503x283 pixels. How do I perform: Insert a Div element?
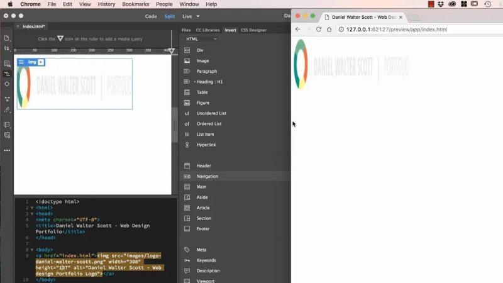click(x=200, y=50)
